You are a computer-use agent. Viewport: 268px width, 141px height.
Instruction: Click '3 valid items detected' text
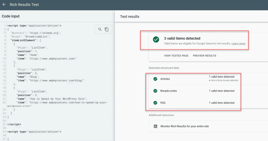(x=182, y=38)
